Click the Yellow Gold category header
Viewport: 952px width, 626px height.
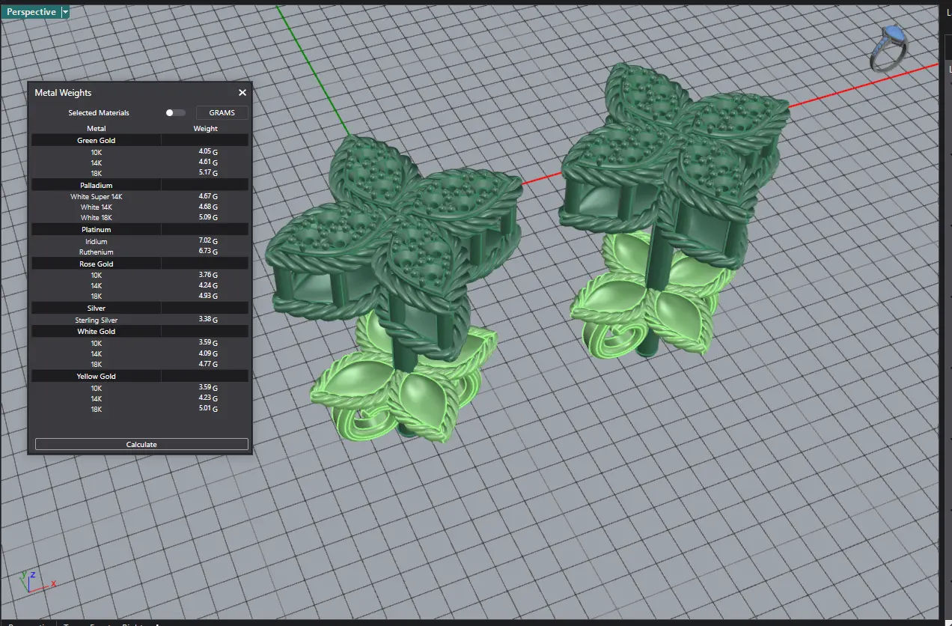97,377
